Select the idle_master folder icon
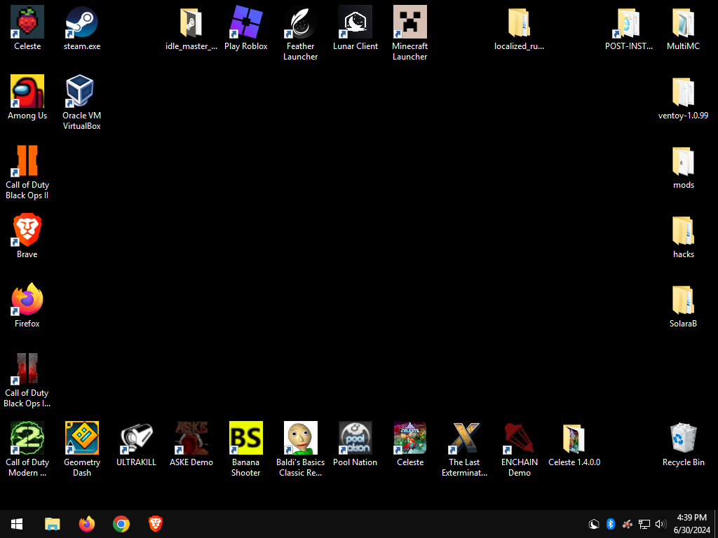Image resolution: width=718 pixels, height=538 pixels. (191, 22)
